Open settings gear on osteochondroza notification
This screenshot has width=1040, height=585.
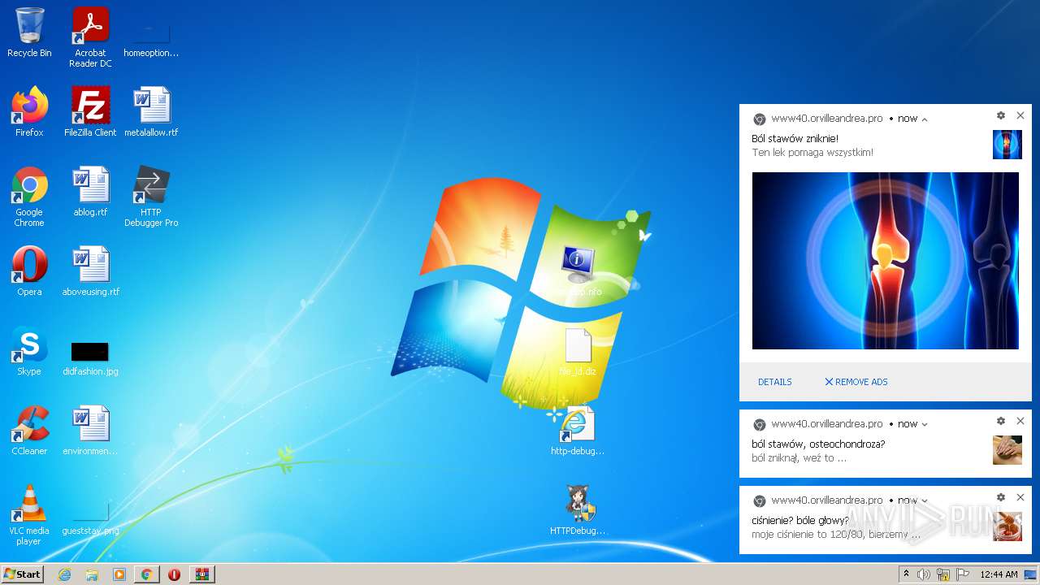click(1001, 421)
